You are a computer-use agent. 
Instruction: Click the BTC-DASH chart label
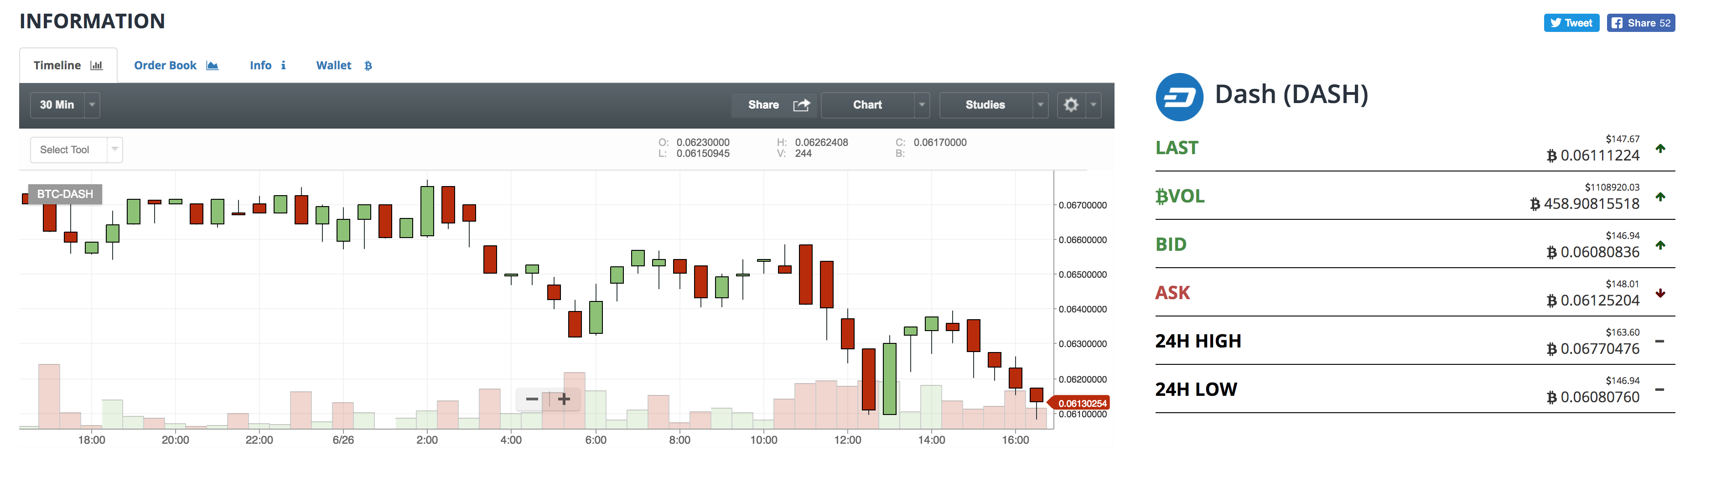tap(65, 194)
